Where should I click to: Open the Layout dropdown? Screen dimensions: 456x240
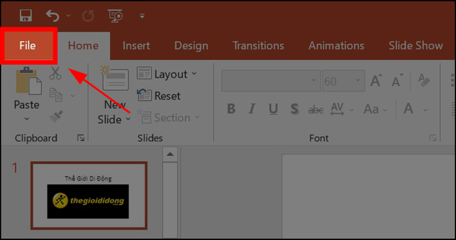[167, 74]
